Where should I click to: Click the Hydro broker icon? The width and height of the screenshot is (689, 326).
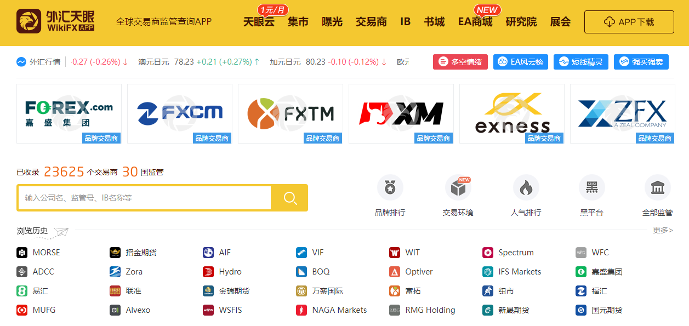(208, 272)
